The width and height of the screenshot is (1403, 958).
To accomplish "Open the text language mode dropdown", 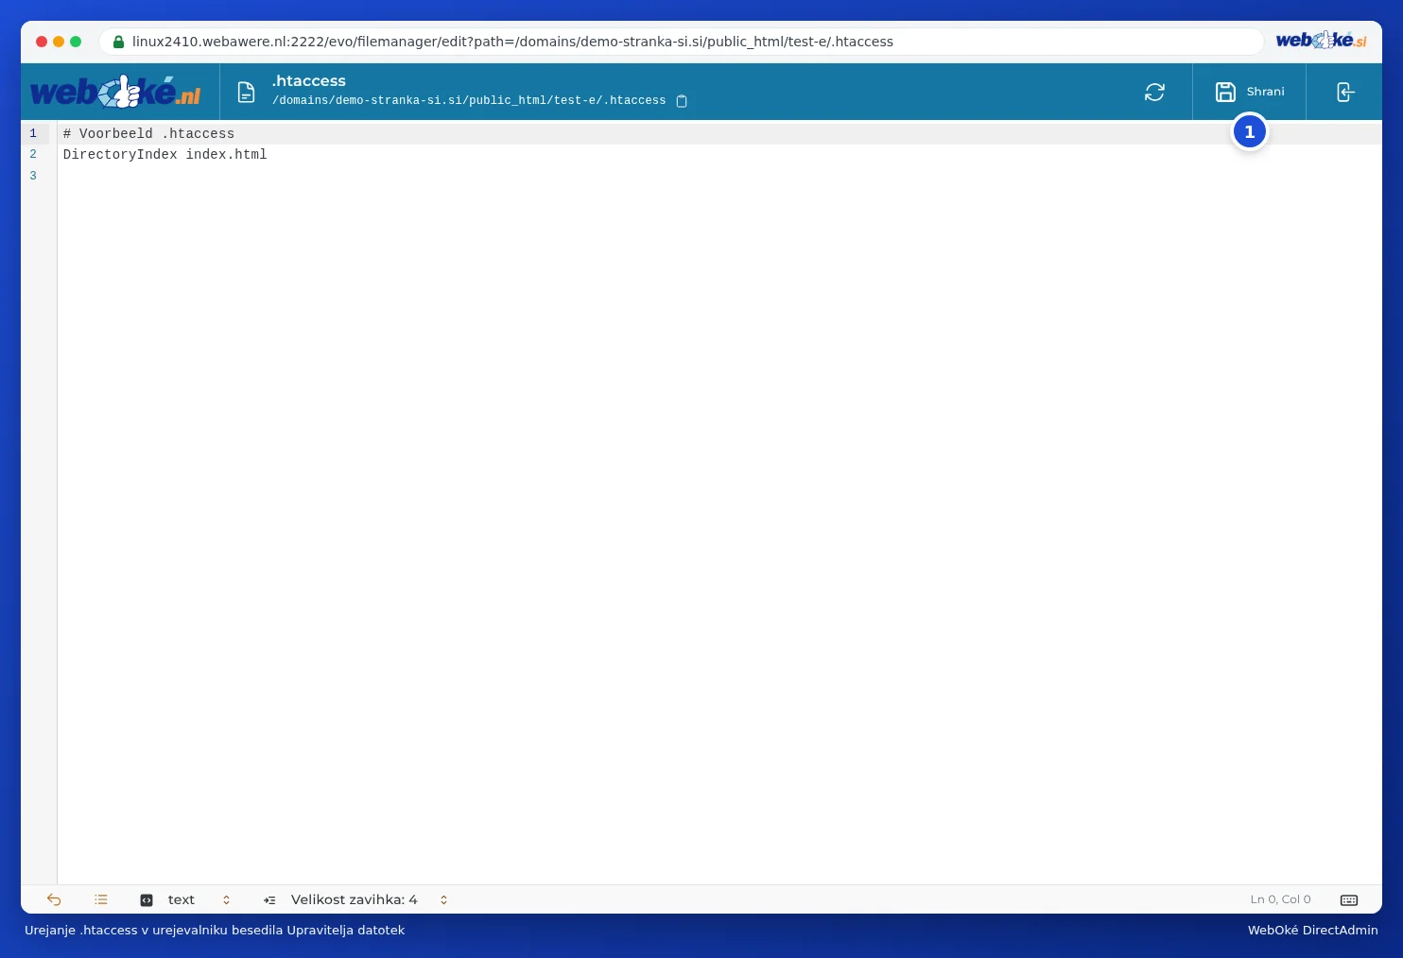I will [x=185, y=899].
